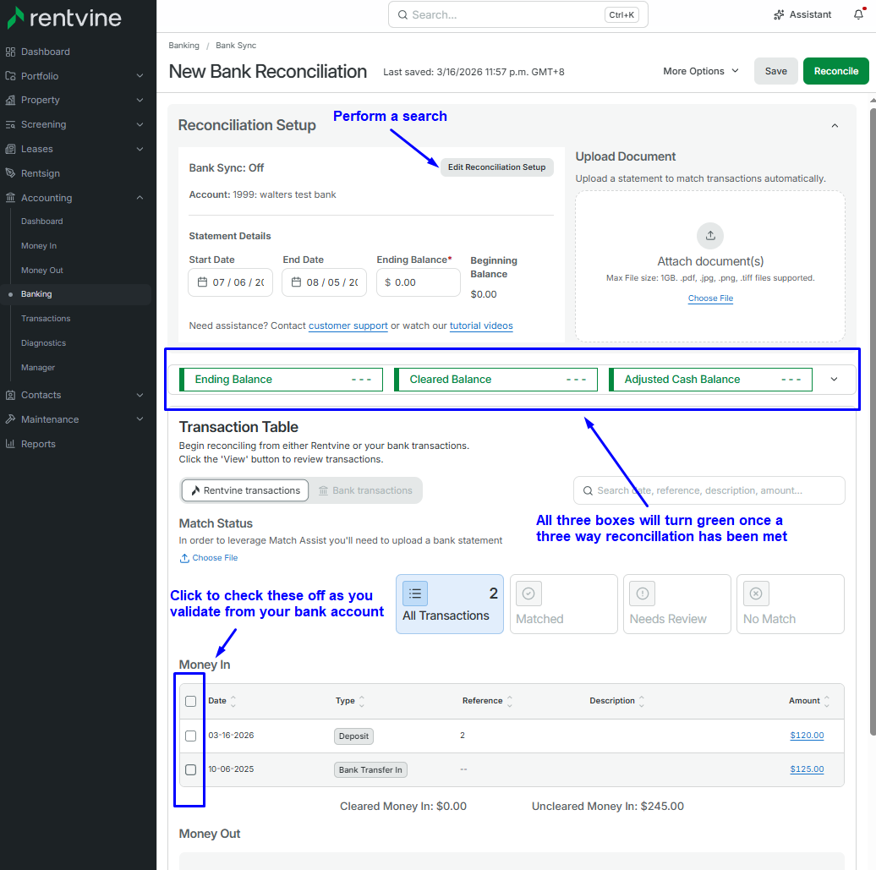
Task: Click the Matched checkmark icon
Action: coord(528,594)
